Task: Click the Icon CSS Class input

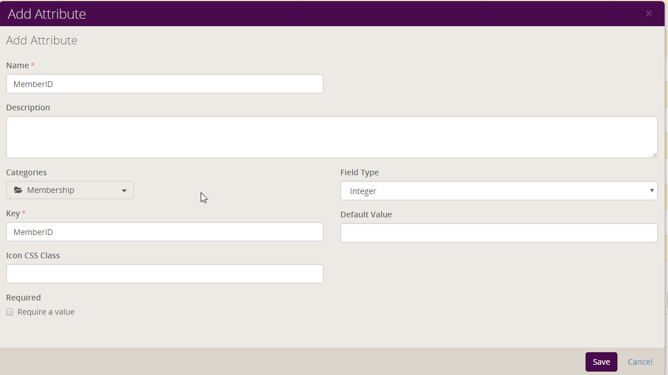Action: (x=164, y=274)
